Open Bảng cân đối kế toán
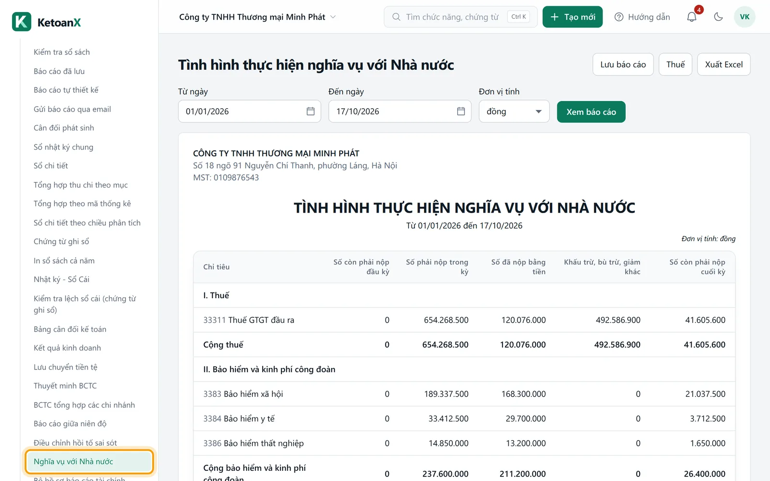This screenshot has width=770, height=481. [x=70, y=329]
